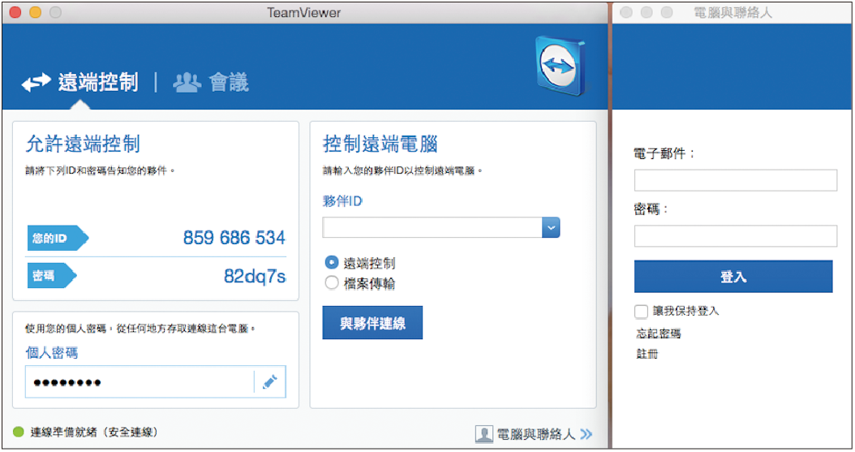The height and width of the screenshot is (452, 855).
Task: Open the 夥伴ID dropdown arrow
Action: (551, 227)
